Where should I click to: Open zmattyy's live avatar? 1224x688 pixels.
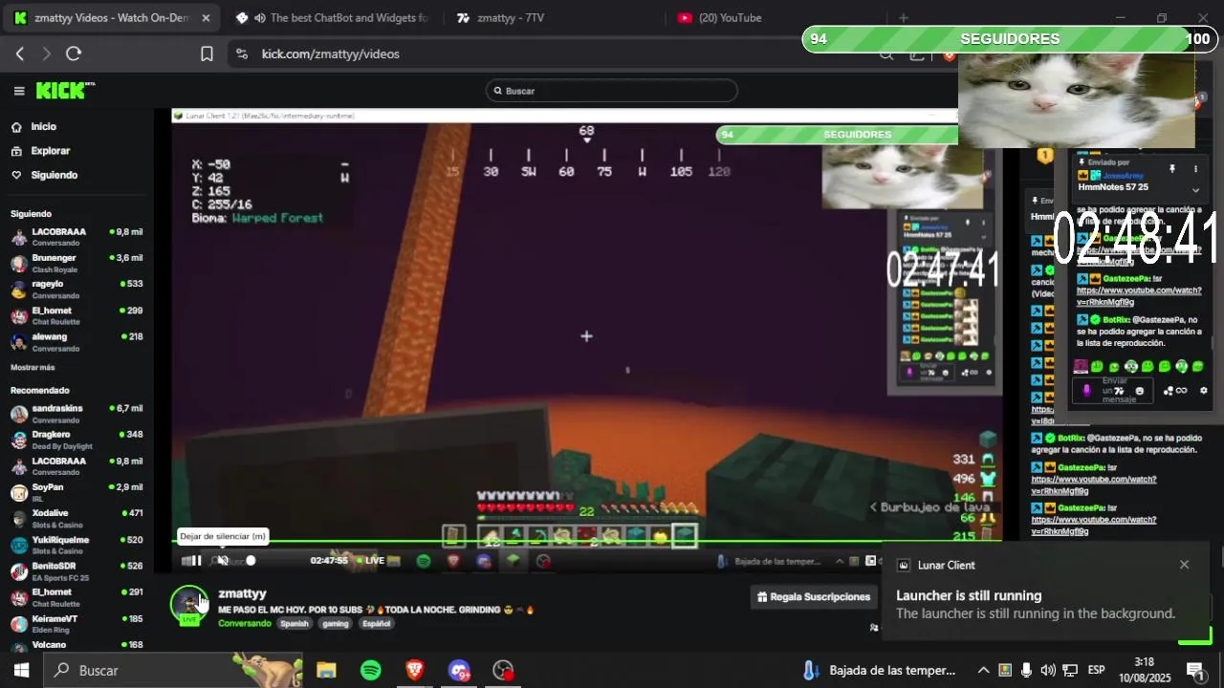(x=189, y=604)
